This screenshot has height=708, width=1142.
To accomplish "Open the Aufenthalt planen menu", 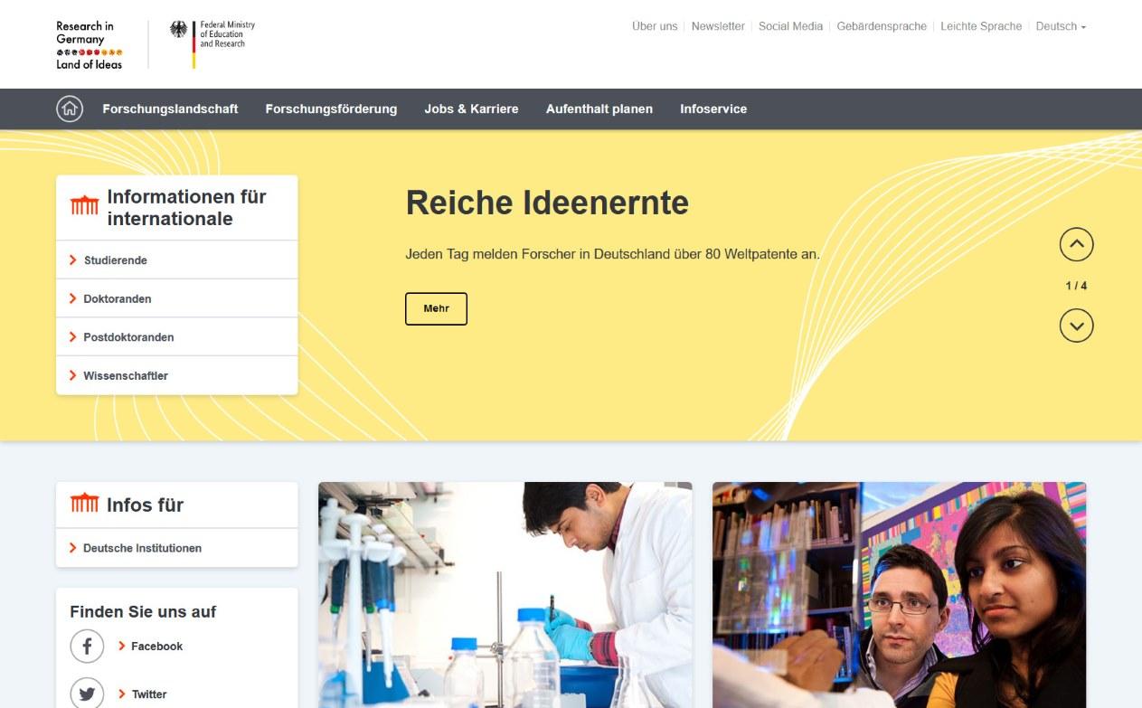I will (599, 109).
